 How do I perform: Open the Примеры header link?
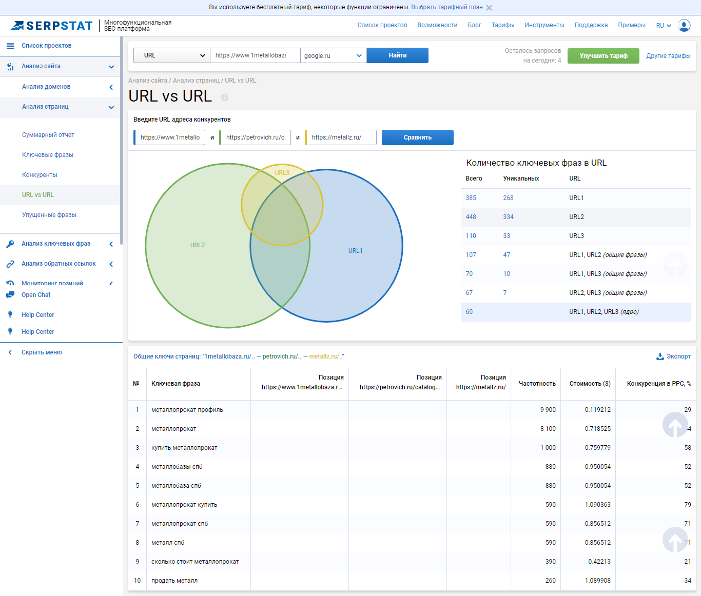[x=632, y=25]
